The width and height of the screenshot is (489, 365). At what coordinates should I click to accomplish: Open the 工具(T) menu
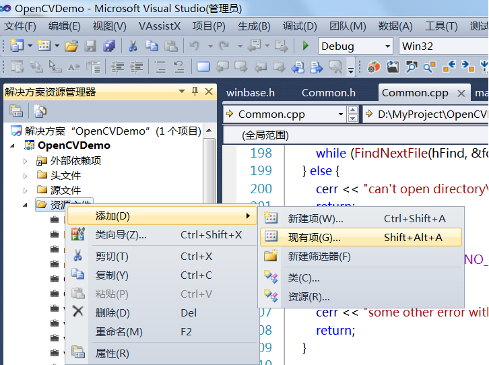(x=441, y=26)
